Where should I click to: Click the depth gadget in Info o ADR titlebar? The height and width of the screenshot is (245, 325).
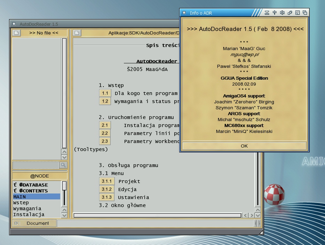305,13
